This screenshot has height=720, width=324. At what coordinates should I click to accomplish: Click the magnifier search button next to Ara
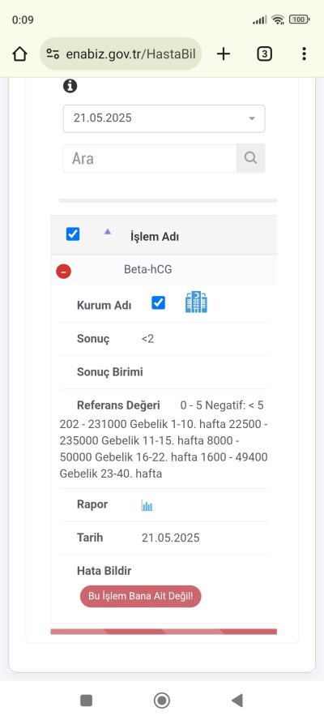[x=250, y=158]
